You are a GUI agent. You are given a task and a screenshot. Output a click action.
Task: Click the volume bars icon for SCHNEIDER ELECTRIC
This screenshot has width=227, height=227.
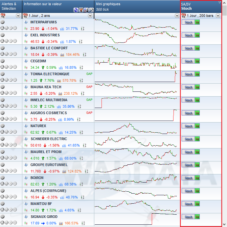[64, 145]
